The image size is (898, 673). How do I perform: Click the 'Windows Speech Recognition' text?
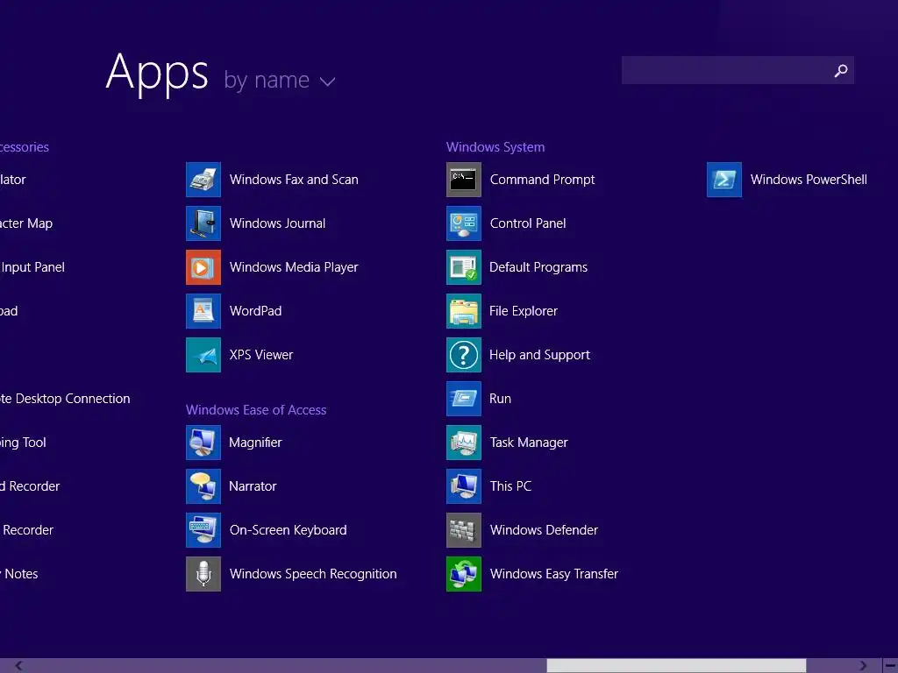coord(313,575)
